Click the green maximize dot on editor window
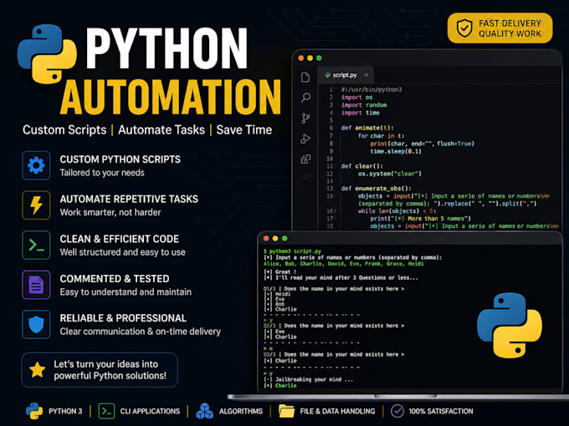The width and height of the screenshot is (569, 426). click(319, 58)
